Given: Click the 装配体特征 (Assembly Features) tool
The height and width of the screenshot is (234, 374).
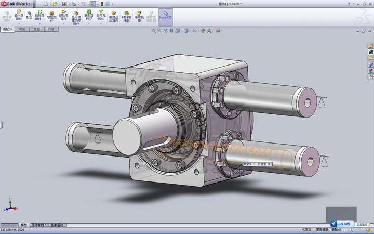Looking at the screenshot, I should pos(89,15).
